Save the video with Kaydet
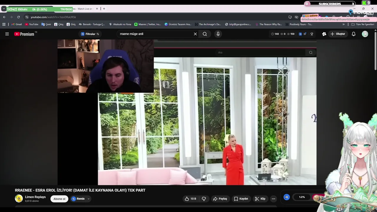377x212 pixels. [241, 199]
